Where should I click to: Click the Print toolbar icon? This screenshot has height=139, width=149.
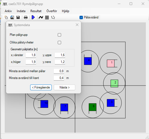tap(26, 17)
